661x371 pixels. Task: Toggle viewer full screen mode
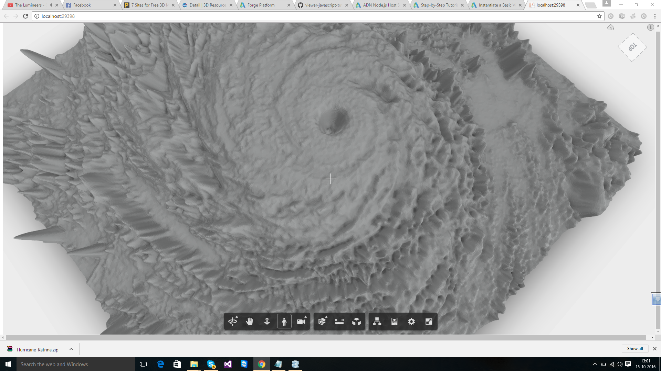[x=429, y=322]
